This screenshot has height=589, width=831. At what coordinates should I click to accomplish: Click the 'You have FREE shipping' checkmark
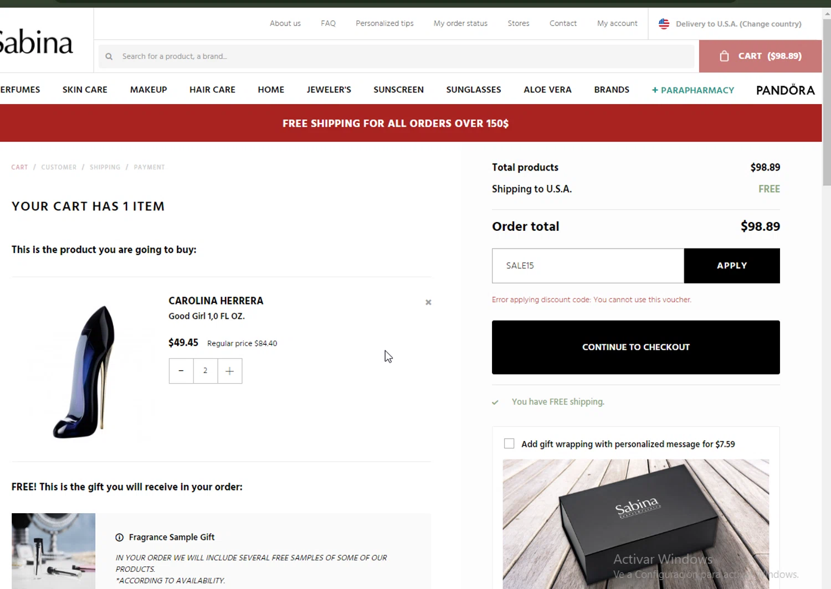[x=495, y=402]
